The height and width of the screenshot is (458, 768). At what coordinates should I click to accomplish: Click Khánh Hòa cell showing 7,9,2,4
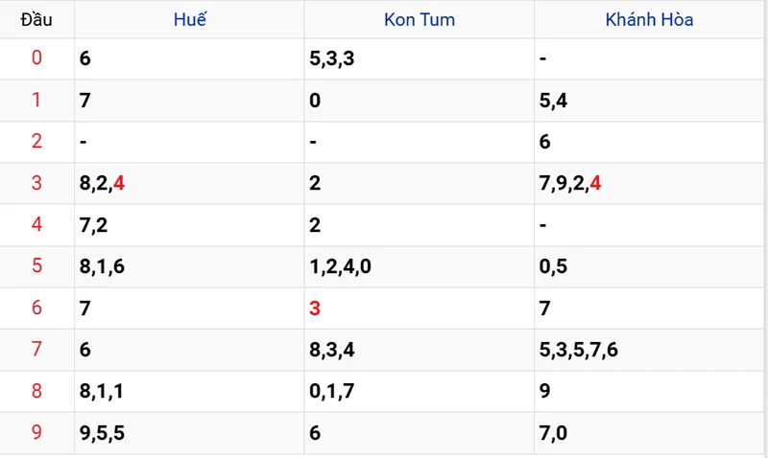click(x=570, y=183)
